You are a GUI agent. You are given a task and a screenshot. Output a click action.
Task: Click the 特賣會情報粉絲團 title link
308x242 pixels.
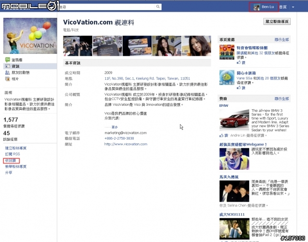(x=252, y=48)
